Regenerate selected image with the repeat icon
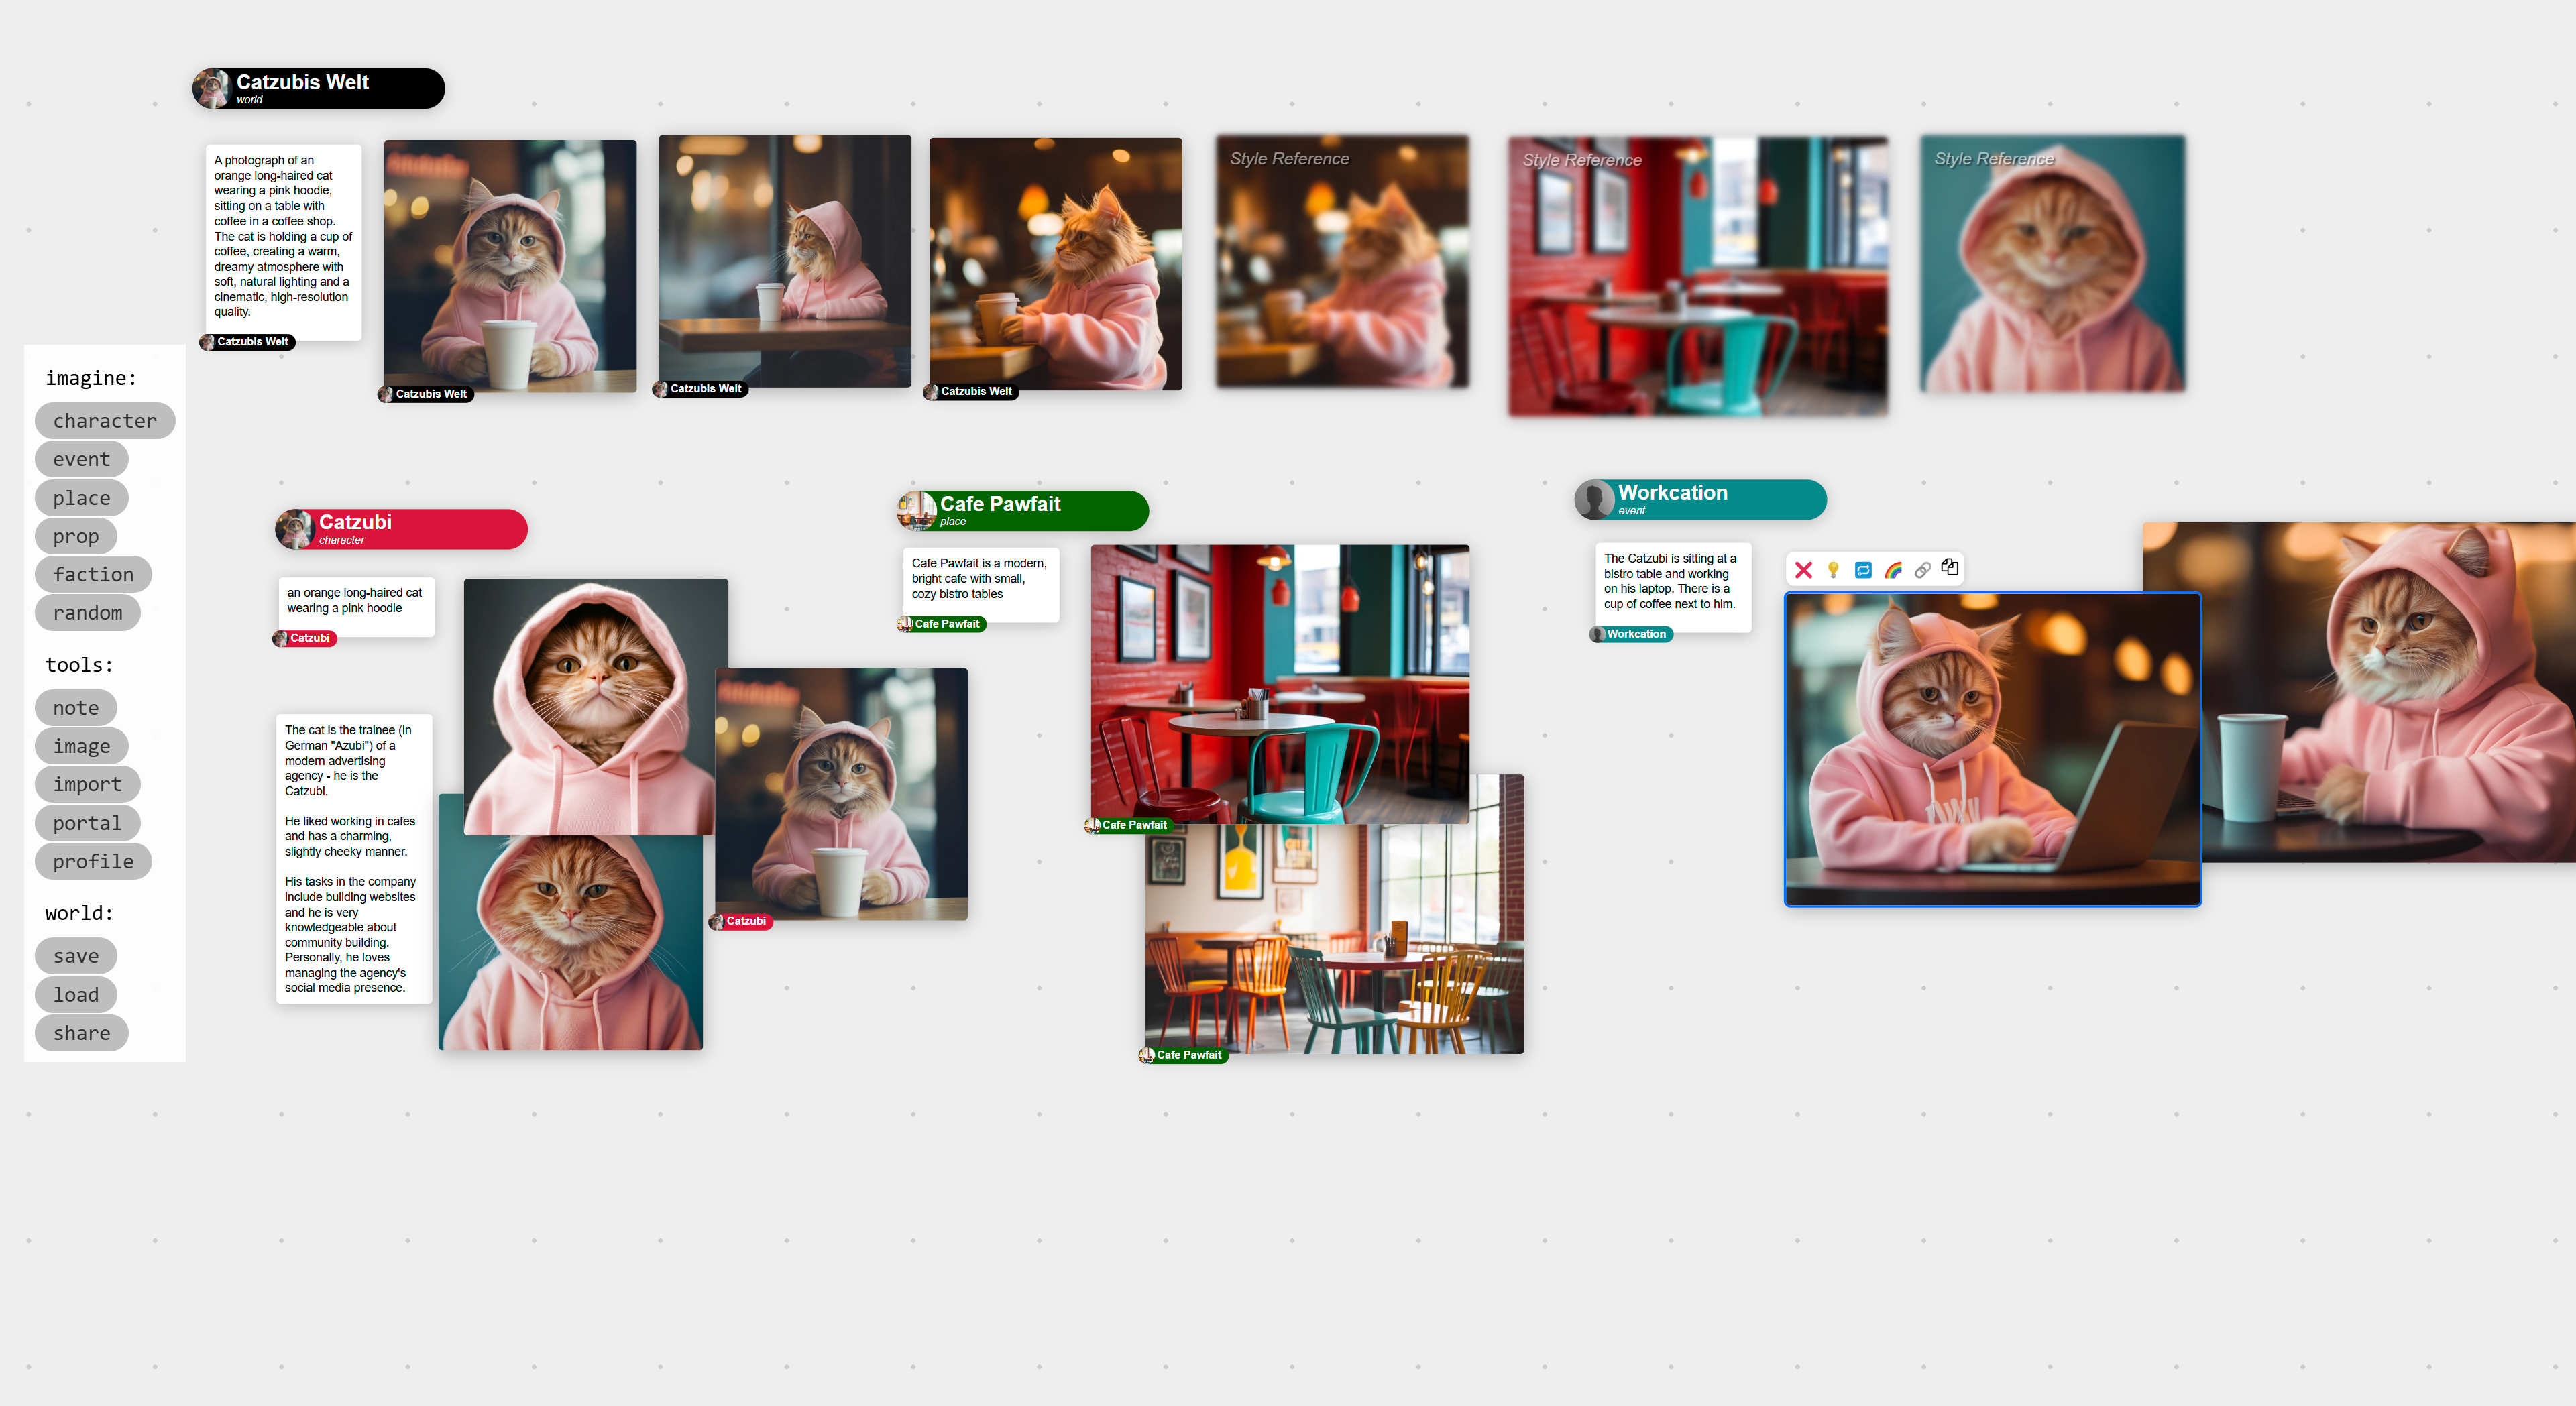This screenshot has height=1406, width=2576. click(1862, 569)
